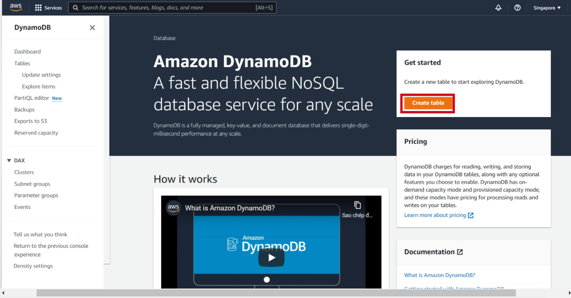Click the AWS logo home icon
The width and height of the screenshot is (571, 298).
(16, 7)
